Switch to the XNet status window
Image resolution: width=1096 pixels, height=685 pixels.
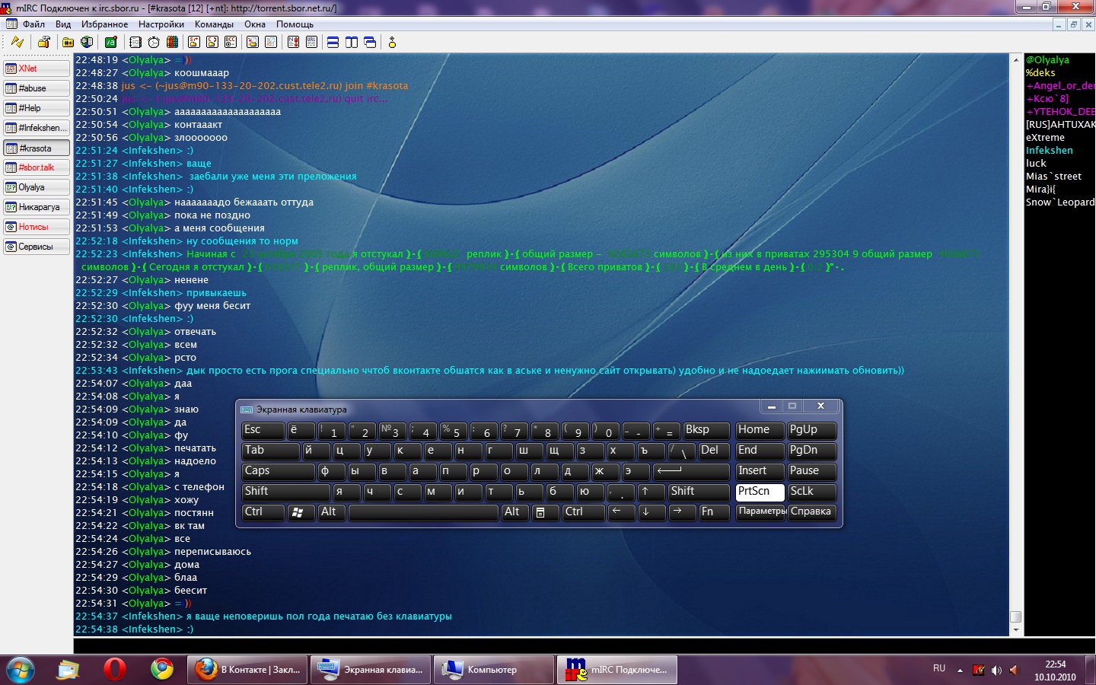point(37,68)
